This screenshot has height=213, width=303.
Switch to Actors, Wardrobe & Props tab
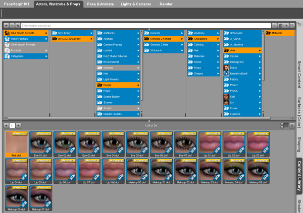[x=58, y=4]
